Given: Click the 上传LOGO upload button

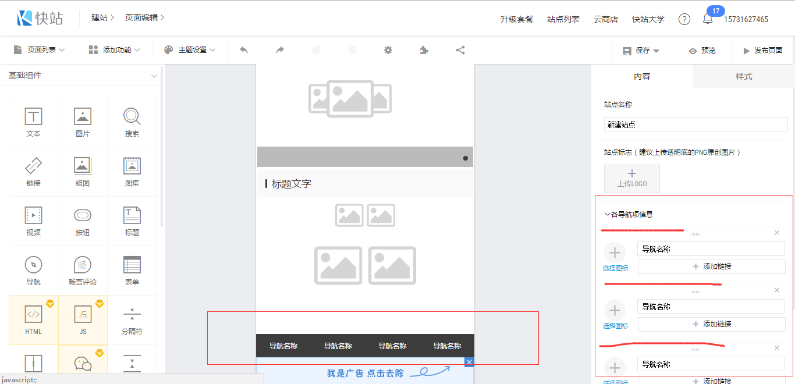Looking at the screenshot, I should click(632, 179).
